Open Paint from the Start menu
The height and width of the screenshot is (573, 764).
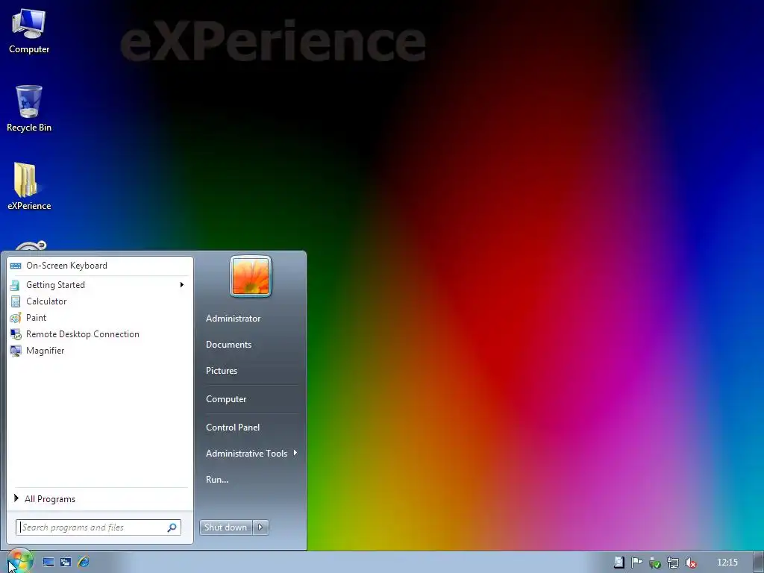click(100, 318)
